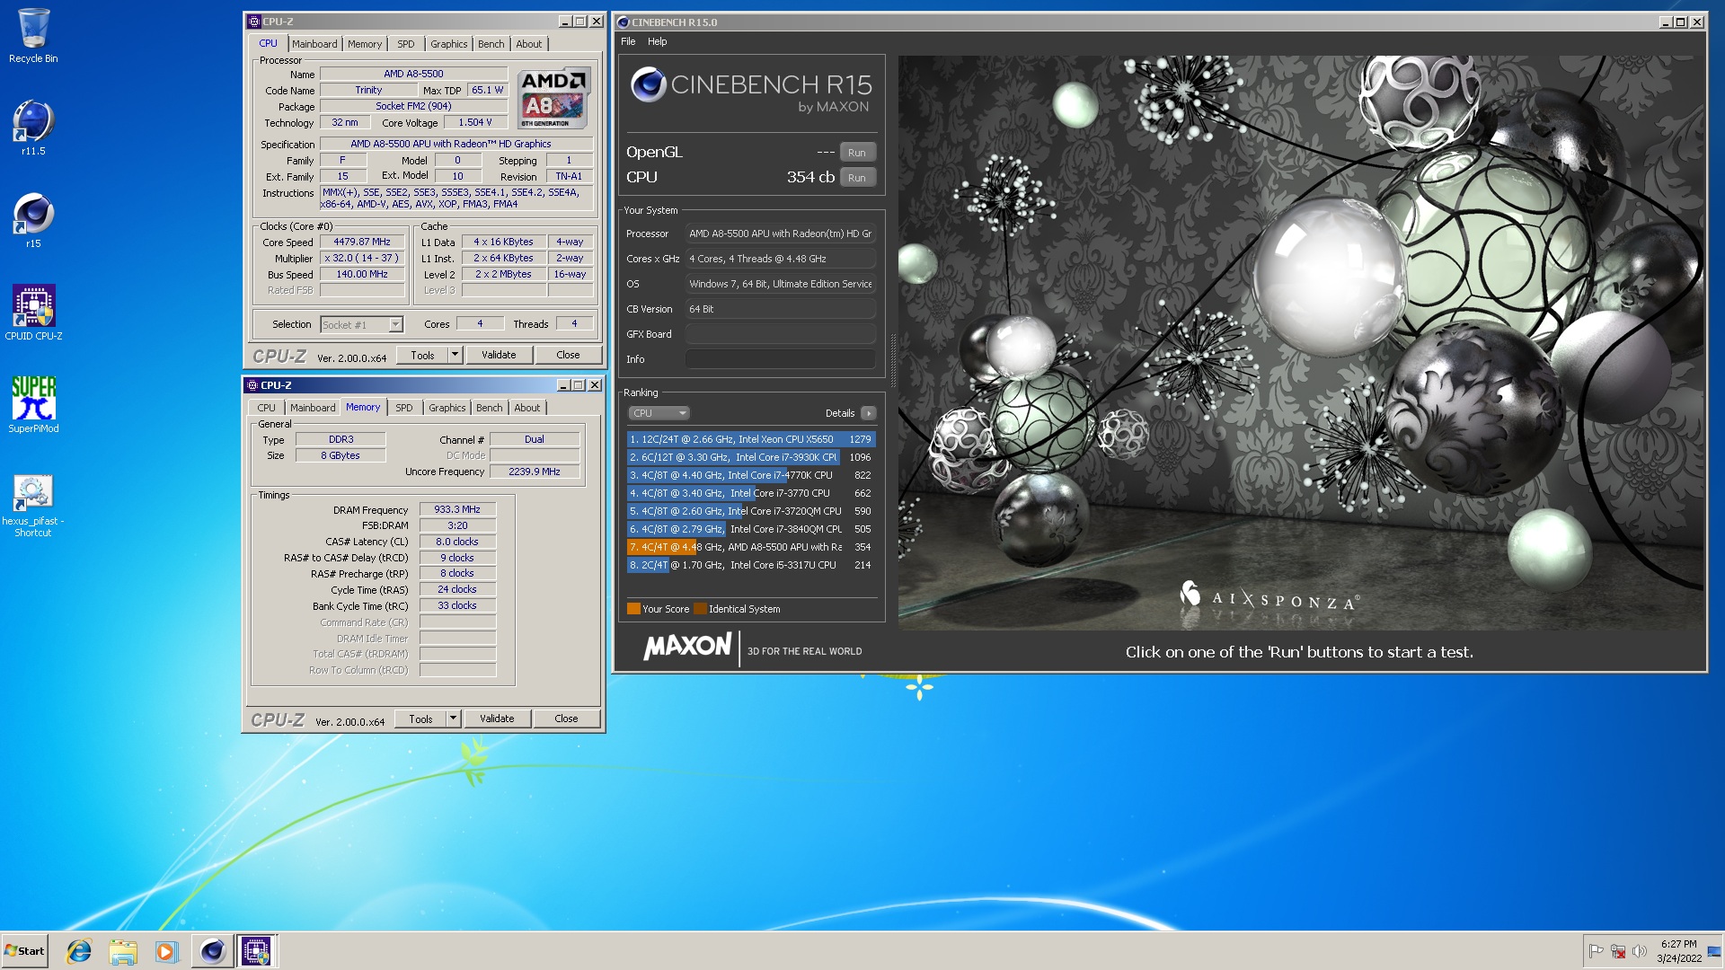
Task: Launch the CPUID CPU-Z desktop icon
Action: pos(33,313)
